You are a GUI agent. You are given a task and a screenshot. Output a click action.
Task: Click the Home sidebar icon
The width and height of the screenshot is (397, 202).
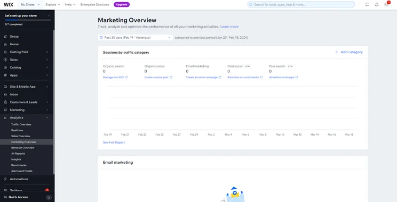click(5, 44)
